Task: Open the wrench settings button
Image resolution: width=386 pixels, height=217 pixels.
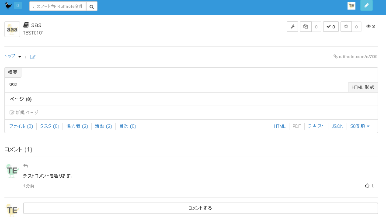Action: pyautogui.click(x=292, y=27)
